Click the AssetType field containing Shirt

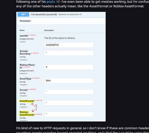click(69, 81)
